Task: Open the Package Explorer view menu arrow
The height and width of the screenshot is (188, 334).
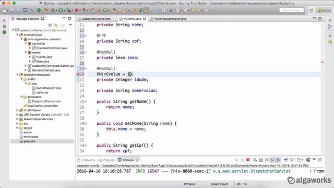Action: point(70,25)
